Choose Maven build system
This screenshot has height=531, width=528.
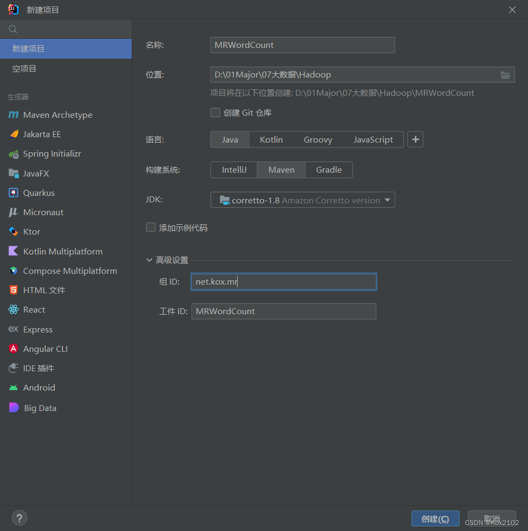(281, 169)
